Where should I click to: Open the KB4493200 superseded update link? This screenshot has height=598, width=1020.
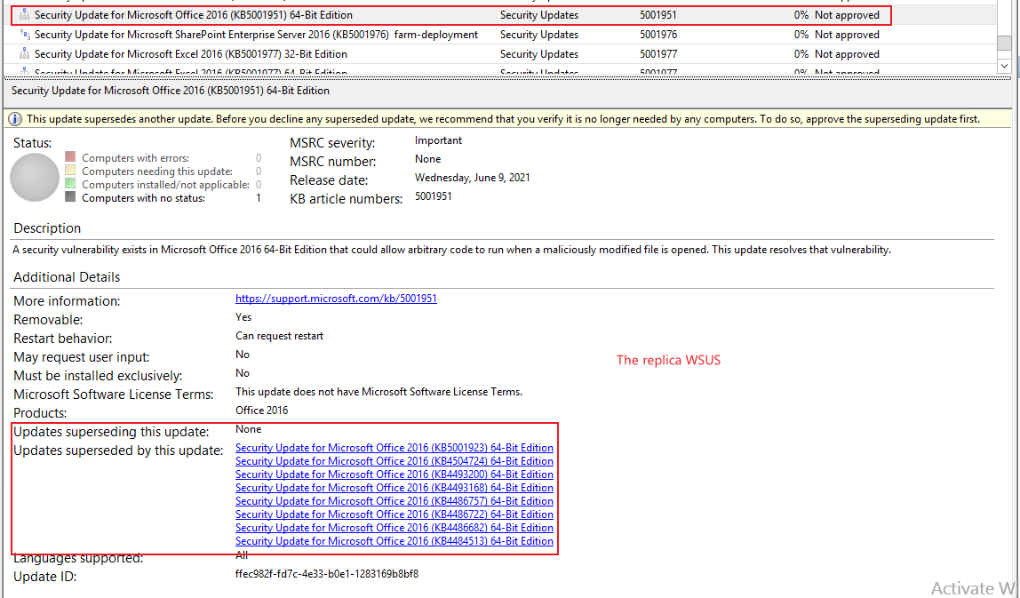[394, 474]
